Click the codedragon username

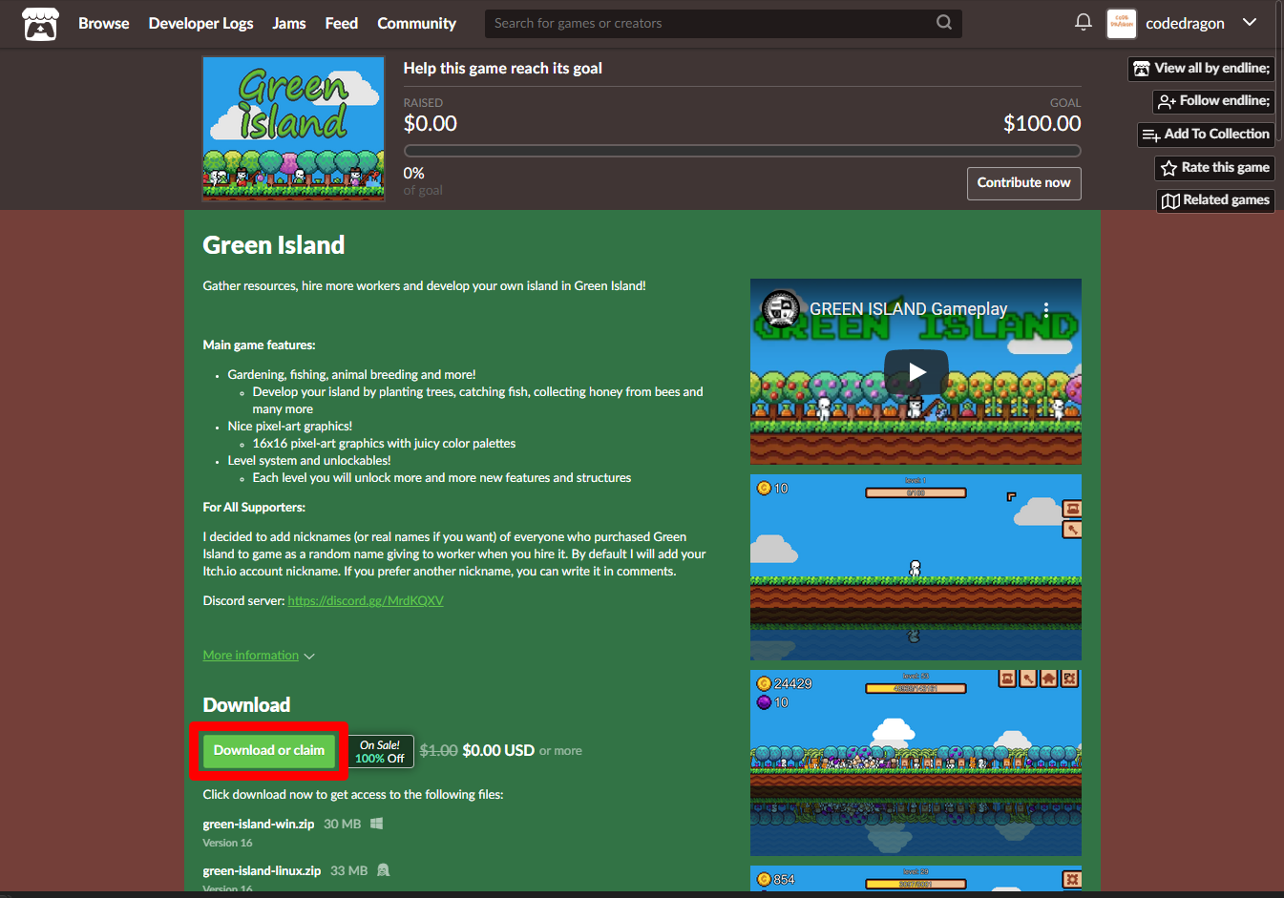tap(1185, 23)
